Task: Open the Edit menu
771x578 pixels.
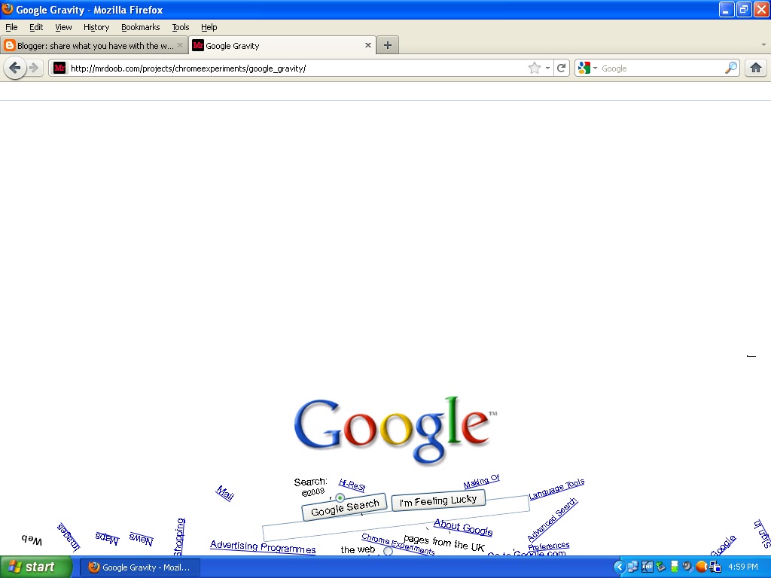Action: [x=36, y=27]
